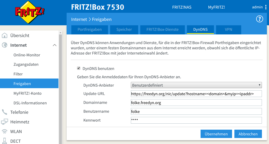Collapse the Internet menu chevron
This screenshot has height=144, width=269.
(55, 45)
